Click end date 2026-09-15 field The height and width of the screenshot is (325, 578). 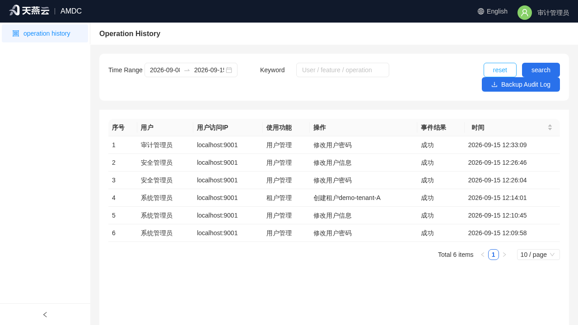(x=209, y=70)
